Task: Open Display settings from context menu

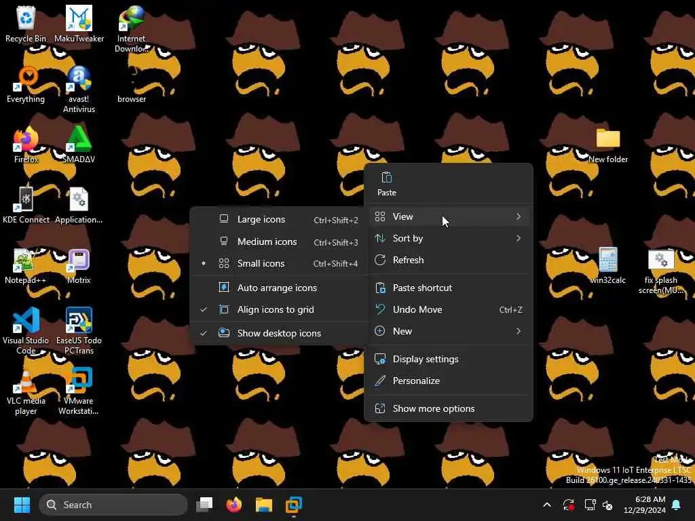Action: click(449, 359)
